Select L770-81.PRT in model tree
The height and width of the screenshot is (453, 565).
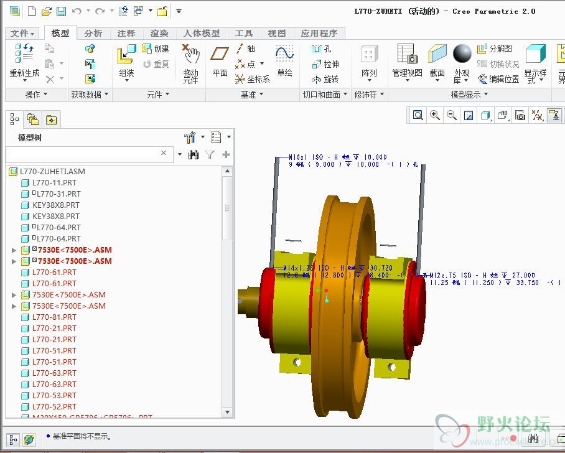click(x=54, y=317)
